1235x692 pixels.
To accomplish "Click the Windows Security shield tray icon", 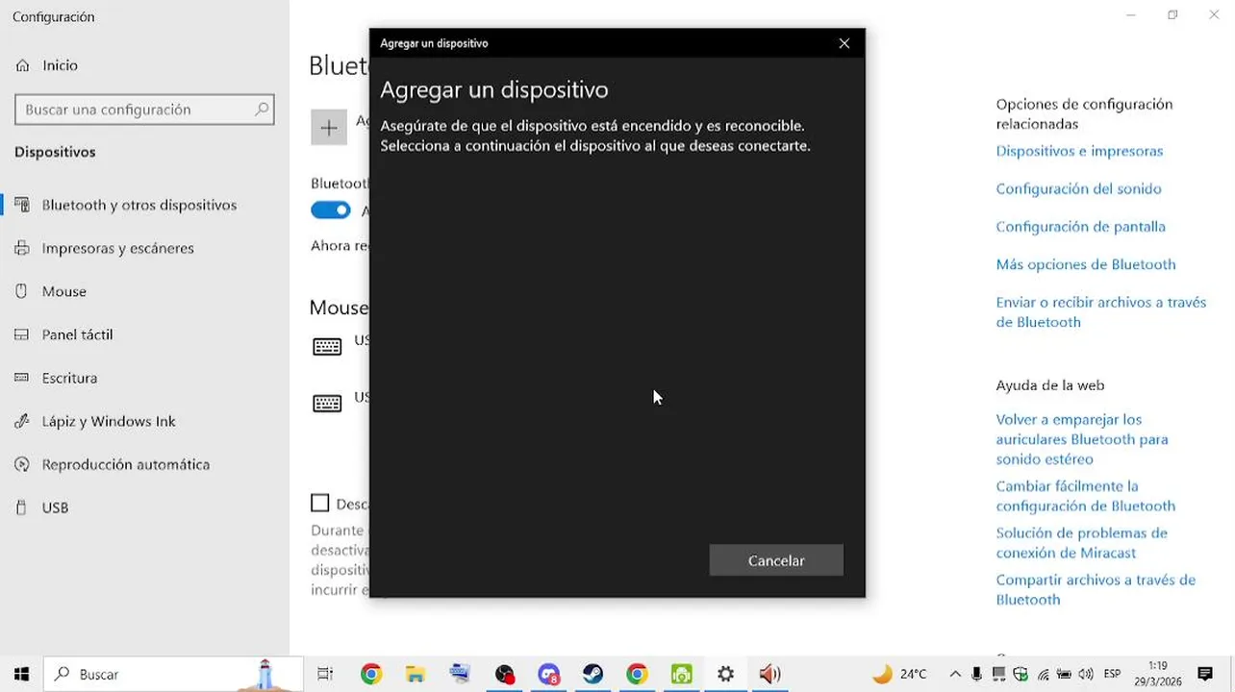I will coord(1021,674).
